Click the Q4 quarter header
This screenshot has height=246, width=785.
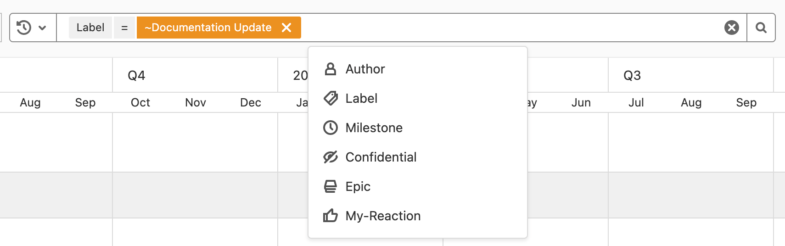[x=136, y=75]
